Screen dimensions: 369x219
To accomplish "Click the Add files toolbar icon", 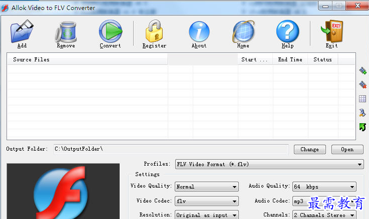I will pos(22,31).
